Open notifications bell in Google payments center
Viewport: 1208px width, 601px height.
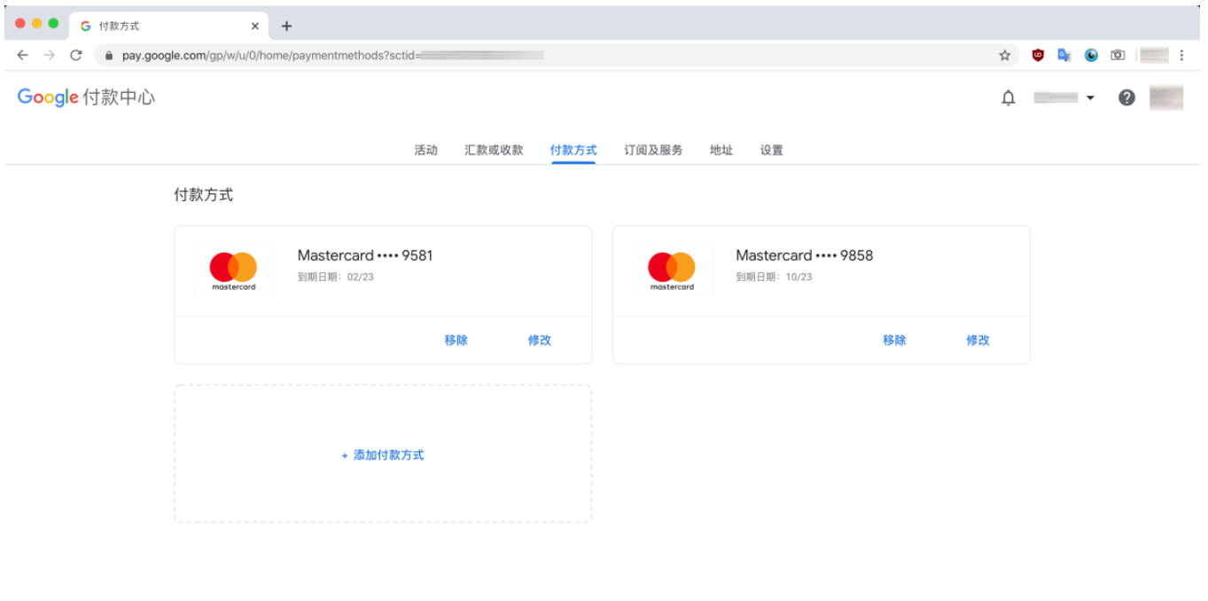point(1009,98)
